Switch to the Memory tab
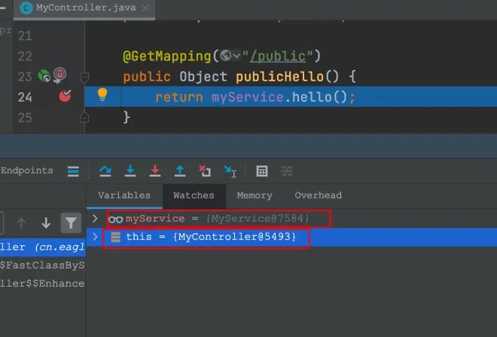 pos(255,196)
